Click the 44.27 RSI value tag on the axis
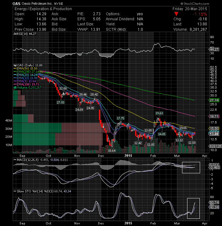Screen dimensions: 222x226 pos(214,49)
